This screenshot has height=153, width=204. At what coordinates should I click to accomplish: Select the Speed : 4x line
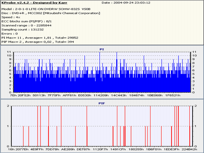tap(11, 17)
